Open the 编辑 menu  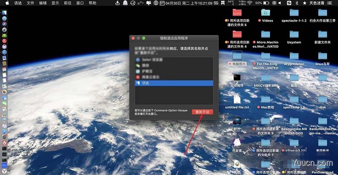(x=43, y=3)
